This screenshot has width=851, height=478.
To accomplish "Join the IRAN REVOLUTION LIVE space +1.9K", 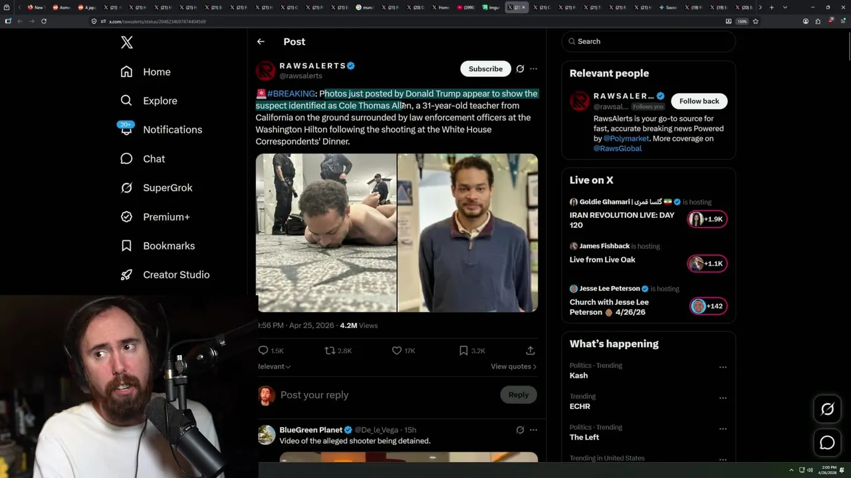I will (x=707, y=219).
